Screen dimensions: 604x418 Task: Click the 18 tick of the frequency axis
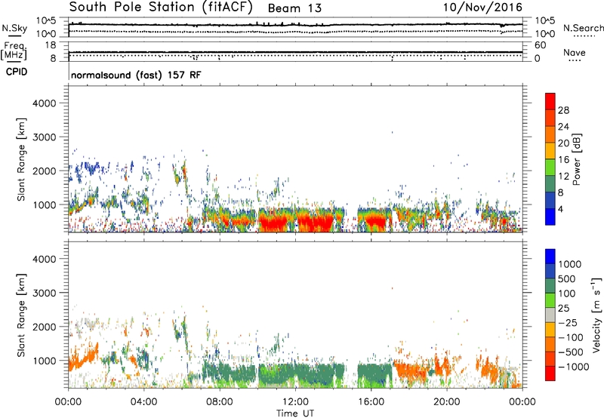(x=51, y=45)
